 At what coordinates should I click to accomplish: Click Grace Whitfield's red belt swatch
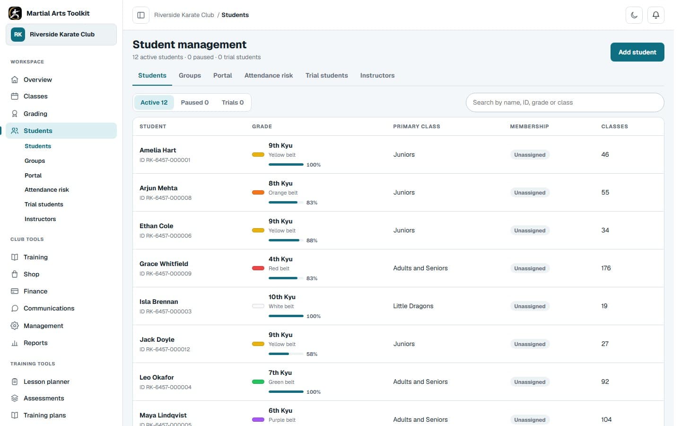258,268
